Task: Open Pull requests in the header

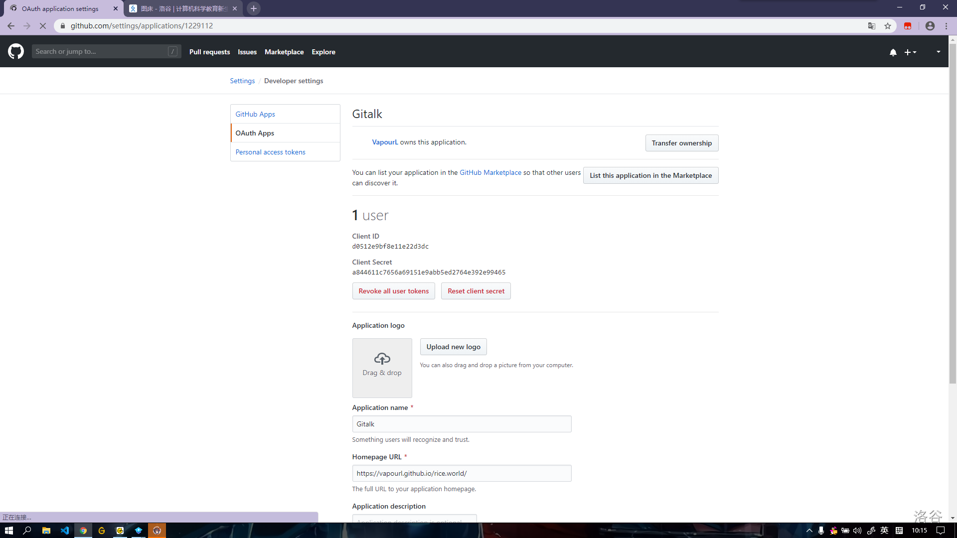Action: coord(209,52)
